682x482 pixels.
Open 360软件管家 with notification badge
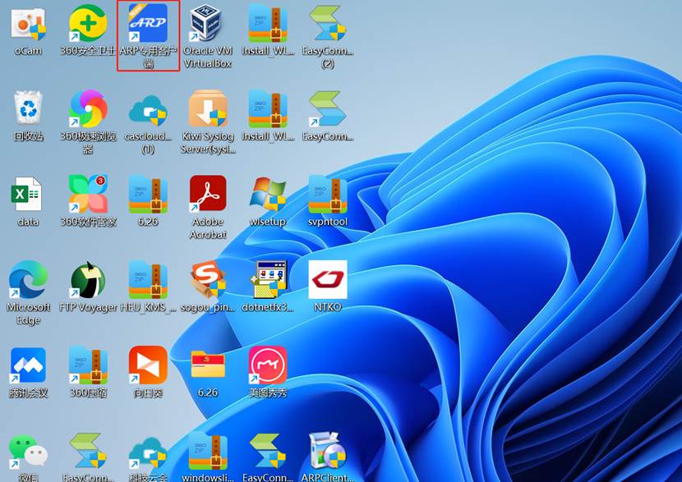tap(88, 195)
